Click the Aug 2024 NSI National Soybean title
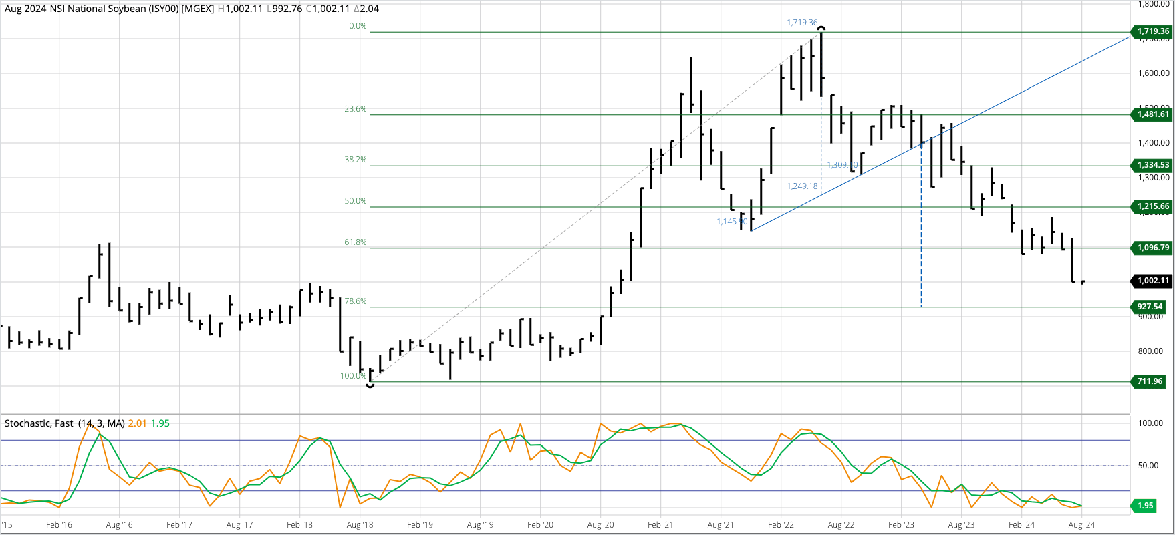The height and width of the screenshot is (535, 1175). tap(108, 9)
